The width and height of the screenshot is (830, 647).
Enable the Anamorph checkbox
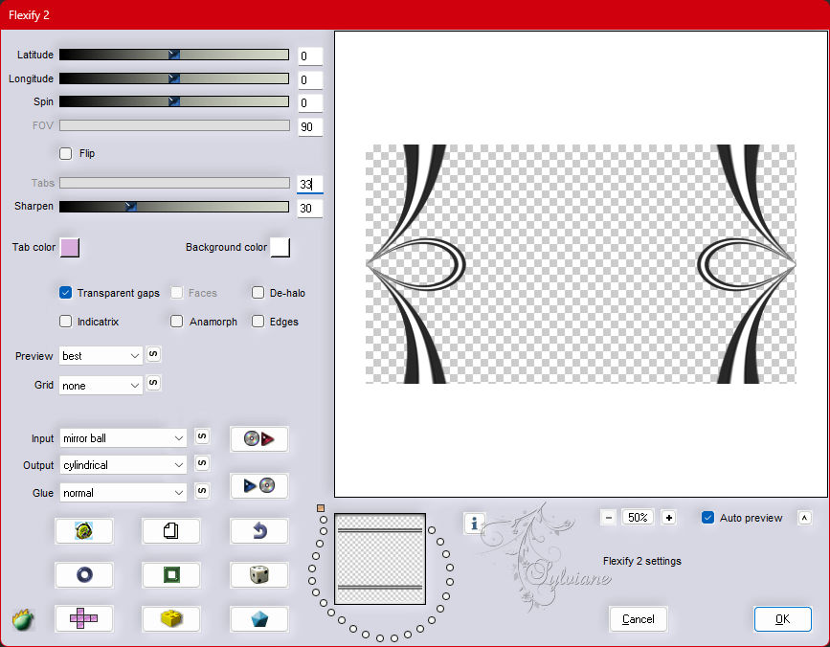coord(177,322)
